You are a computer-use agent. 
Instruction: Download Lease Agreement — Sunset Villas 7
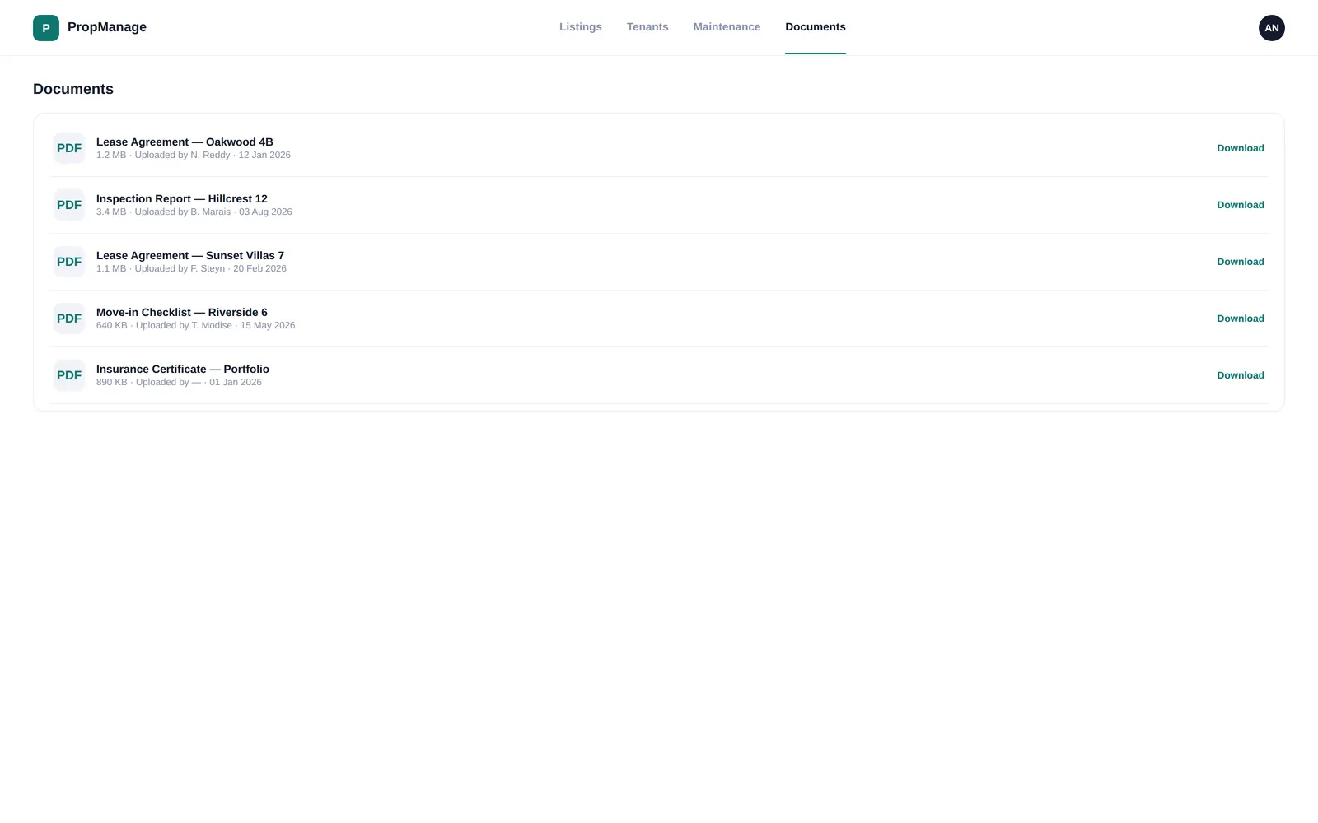(1241, 262)
